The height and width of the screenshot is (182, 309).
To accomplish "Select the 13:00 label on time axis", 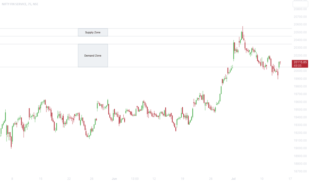I will pos(135,179).
